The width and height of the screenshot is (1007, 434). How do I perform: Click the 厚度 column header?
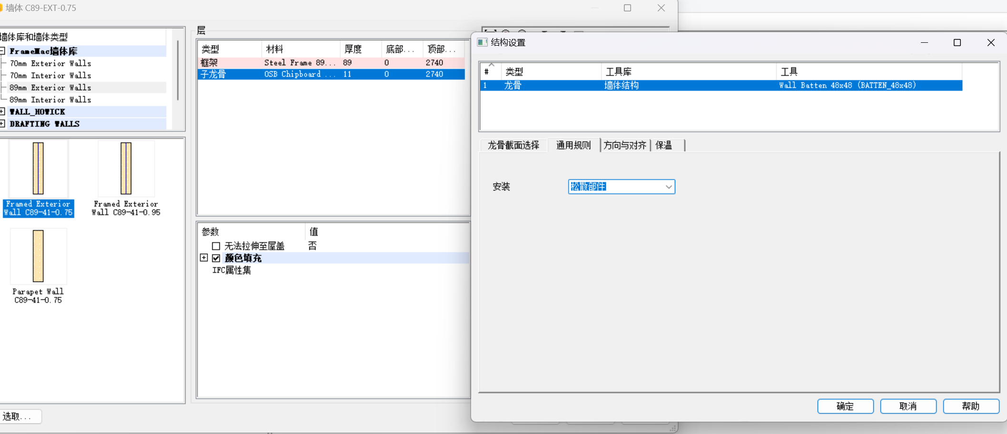(361, 49)
